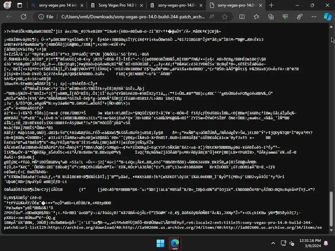The height and width of the screenshot is (251, 335).
Task: Refresh the current page
Action: pyautogui.click(x=24, y=17)
